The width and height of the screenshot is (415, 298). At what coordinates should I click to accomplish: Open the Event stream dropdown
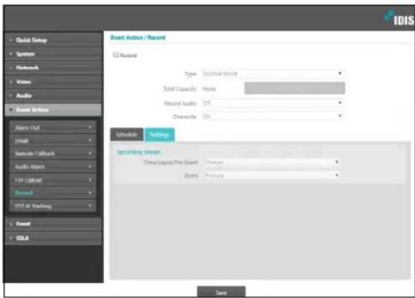tap(272, 175)
